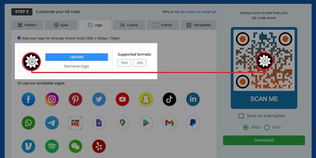Switch to the Colors tab
This screenshot has width=316, height=158.
pyautogui.click(x=129, y=25)
